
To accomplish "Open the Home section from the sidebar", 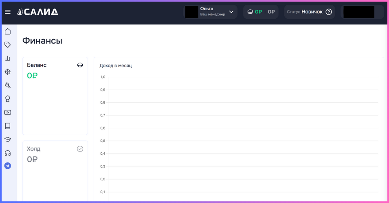I will tap(8, 31).
